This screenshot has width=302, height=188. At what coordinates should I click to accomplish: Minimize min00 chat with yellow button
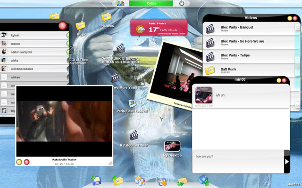279,80
